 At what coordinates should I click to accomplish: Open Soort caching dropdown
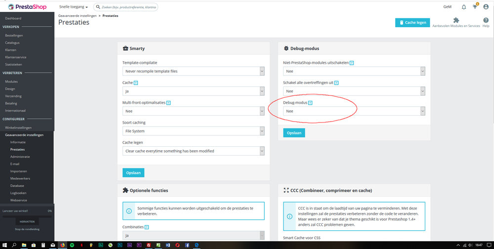point(194,131)
